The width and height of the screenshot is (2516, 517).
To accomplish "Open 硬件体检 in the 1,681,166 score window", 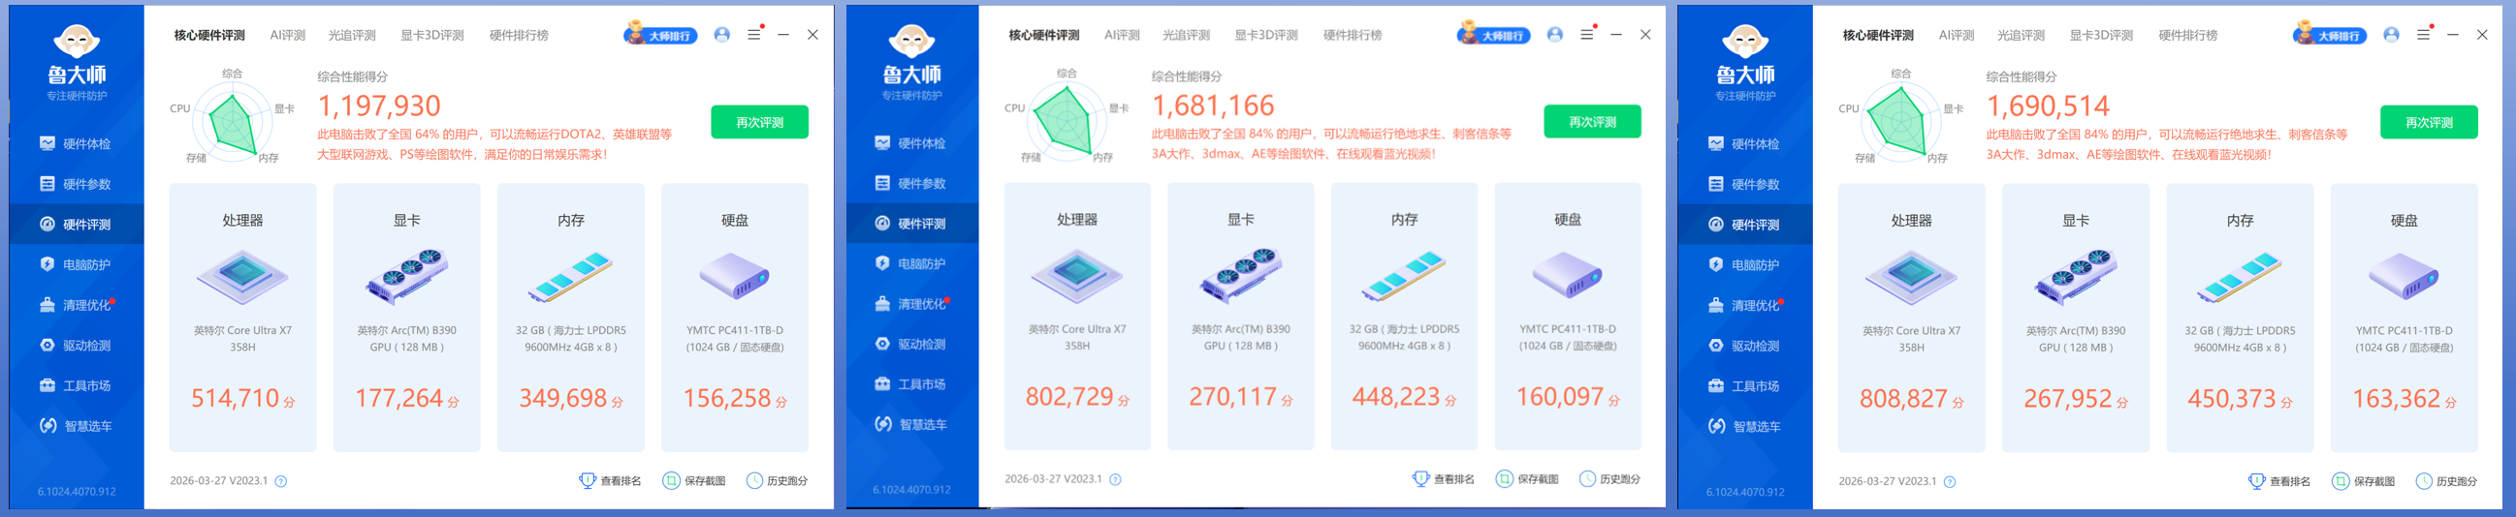I will pyautogui.click(x=911, y=142).
